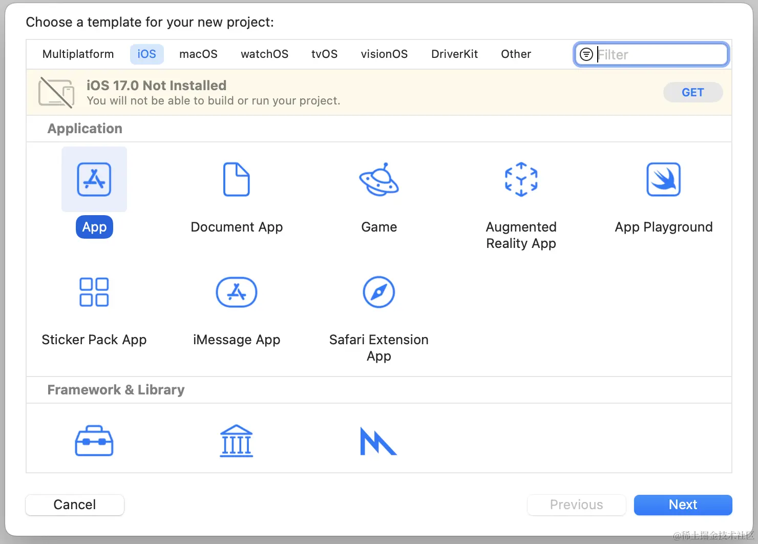
Task: Click the filter options icon
Action: tap(586, 54)
